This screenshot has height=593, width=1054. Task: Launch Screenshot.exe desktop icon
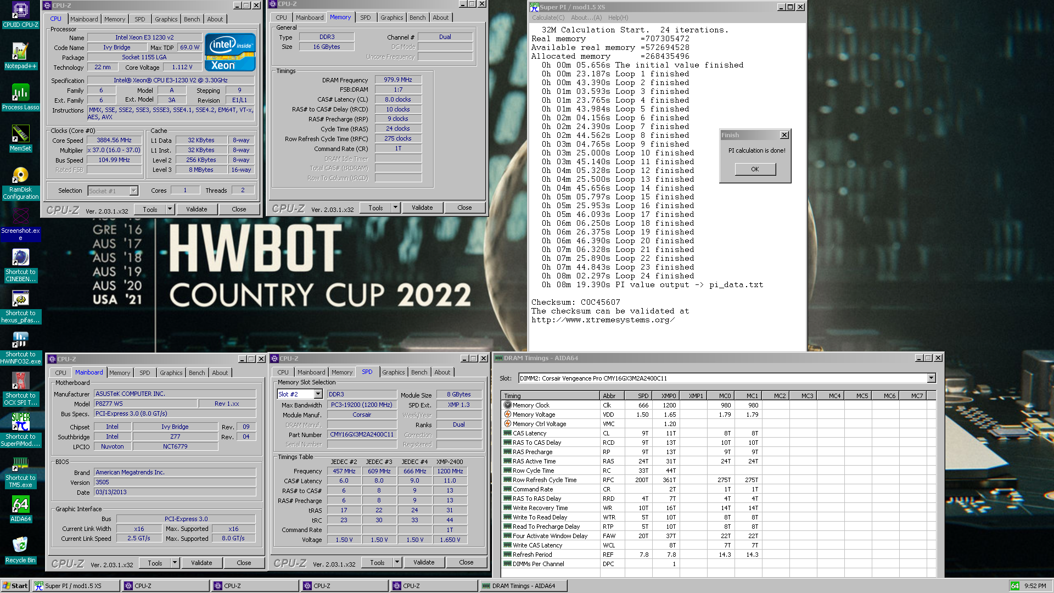(20, 223)
